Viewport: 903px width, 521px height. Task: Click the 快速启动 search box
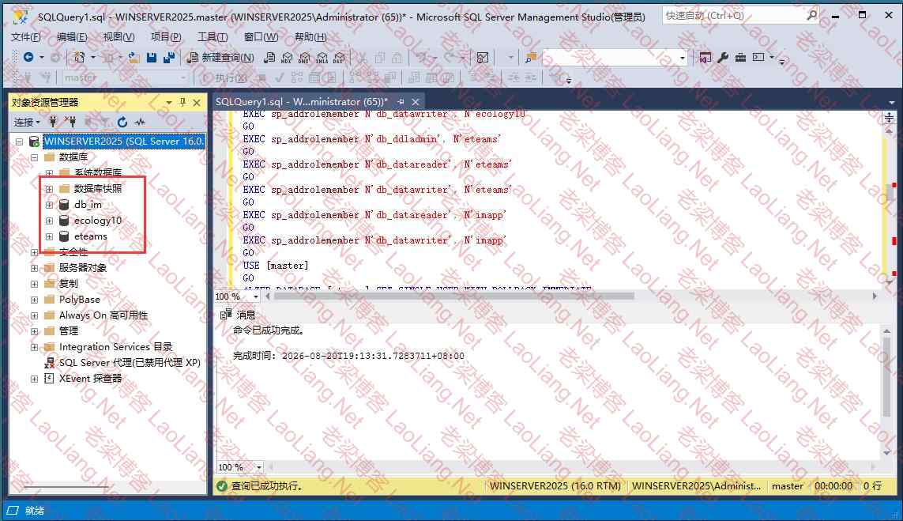[740, 16]
